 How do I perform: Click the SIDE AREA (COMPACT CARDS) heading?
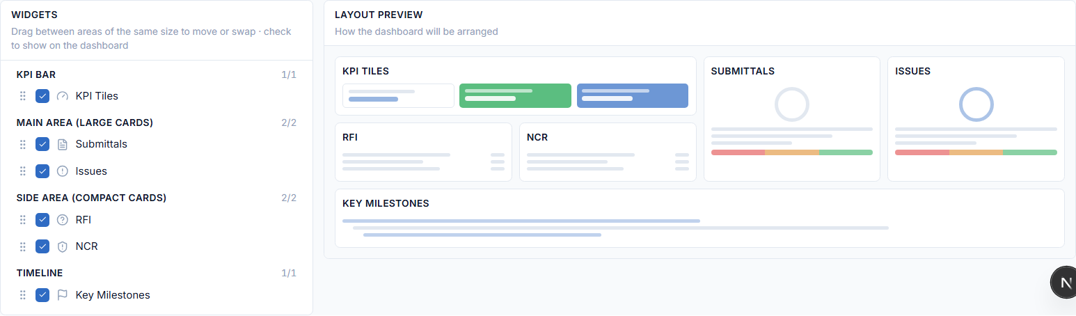[x=91, y=198]
